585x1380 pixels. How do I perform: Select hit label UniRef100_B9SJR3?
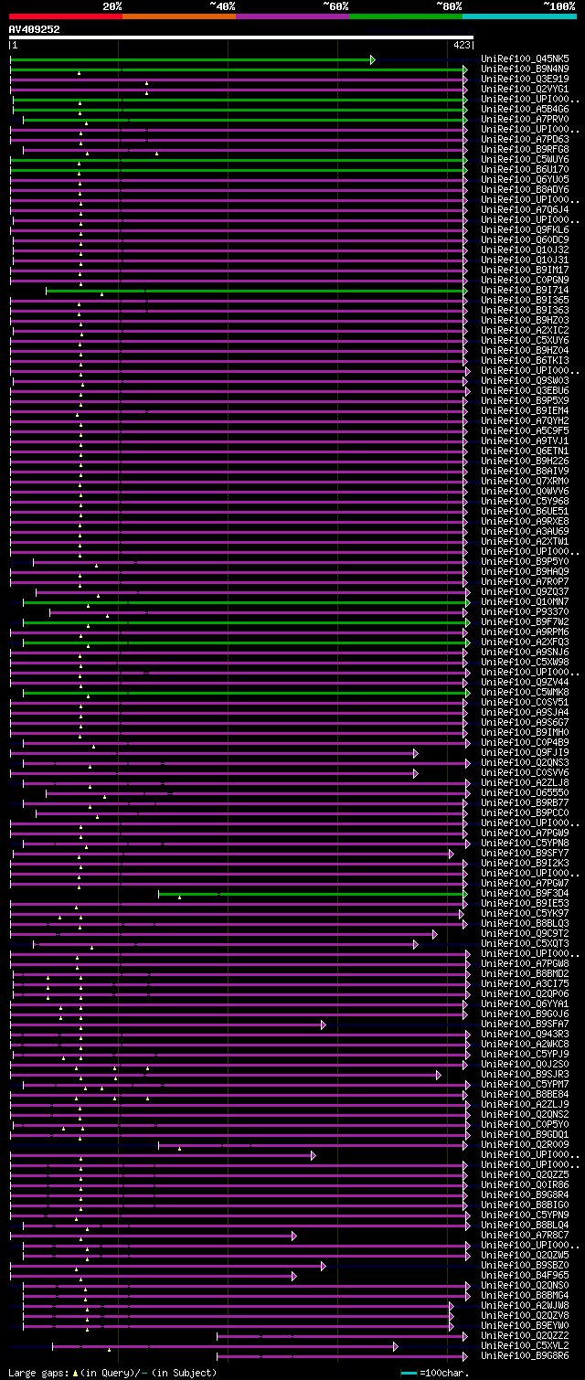(526, 1075)
